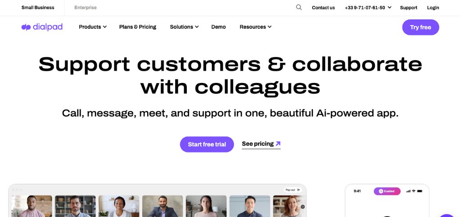This screenshot has height=217, width=461.
Task: Expand the Solutions menu
Action: click(184, 27)
